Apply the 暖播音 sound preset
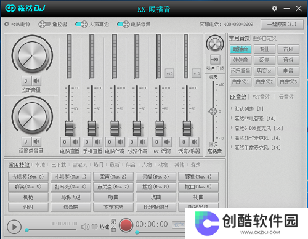The image size is (308, 239). pyautogui.click(x=240, y=49)
